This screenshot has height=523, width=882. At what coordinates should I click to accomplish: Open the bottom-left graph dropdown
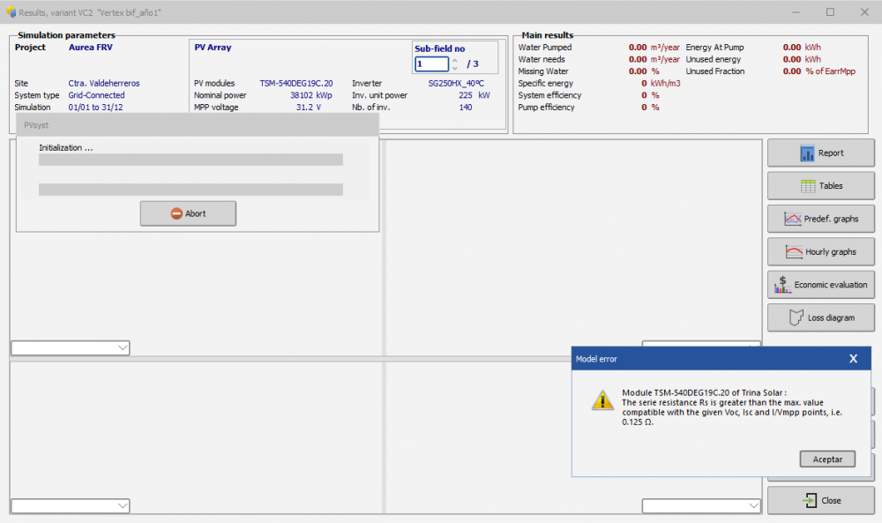pyautogui.click(x=123, y=505)
